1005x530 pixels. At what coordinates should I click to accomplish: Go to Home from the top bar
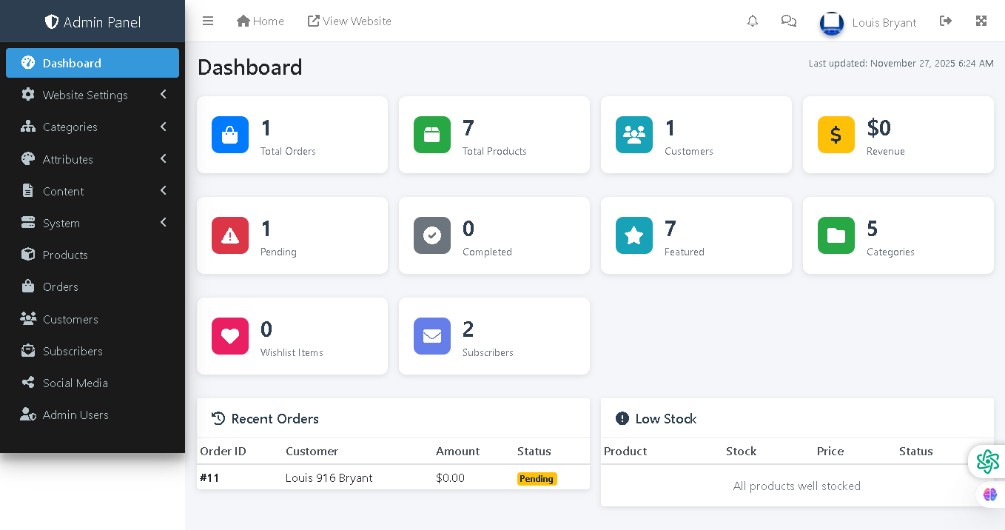coord(261,21)
